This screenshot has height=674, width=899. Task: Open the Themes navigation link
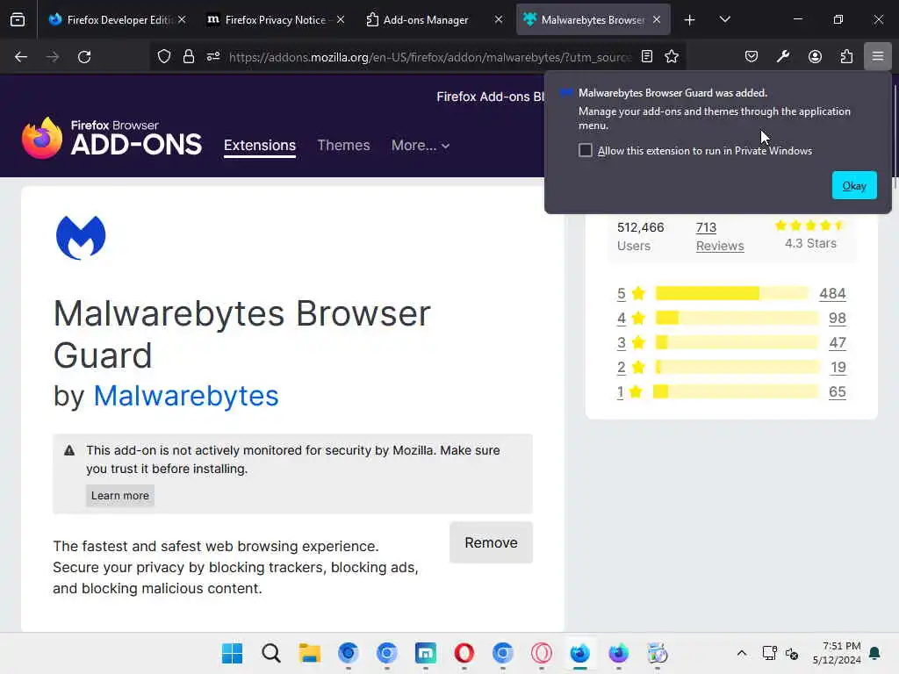click(x=343, y=146)
